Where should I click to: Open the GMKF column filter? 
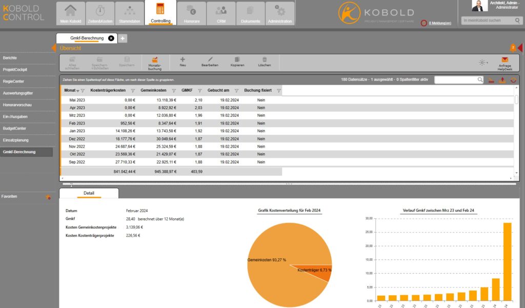coord(200,91)
